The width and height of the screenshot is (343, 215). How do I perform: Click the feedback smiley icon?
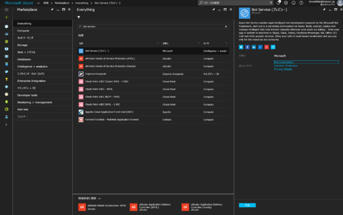click(294, 3)
